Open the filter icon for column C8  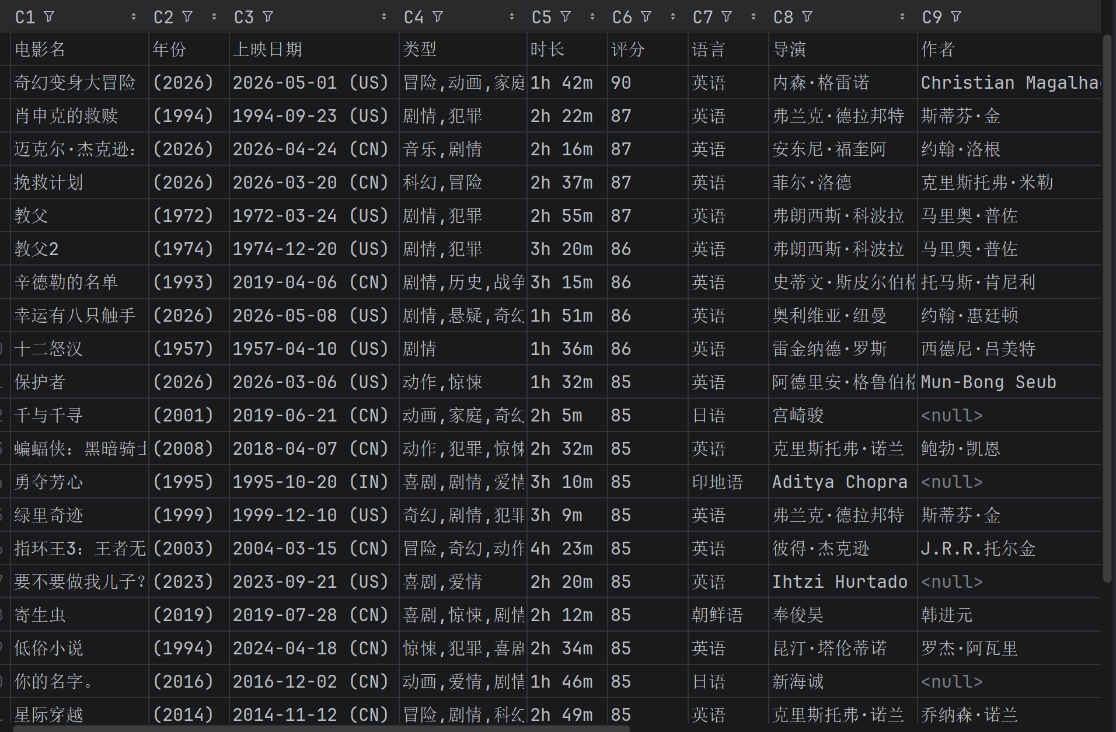pos(807,17)
